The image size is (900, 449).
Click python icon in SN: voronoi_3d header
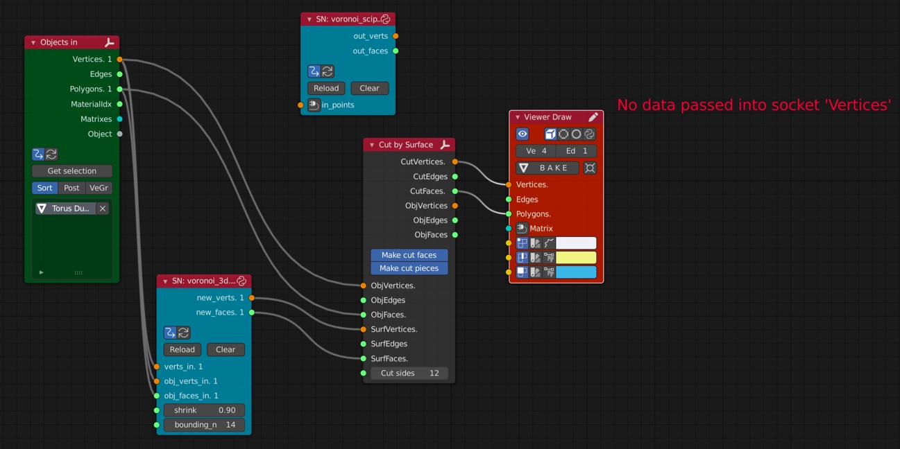pos(241,281)
